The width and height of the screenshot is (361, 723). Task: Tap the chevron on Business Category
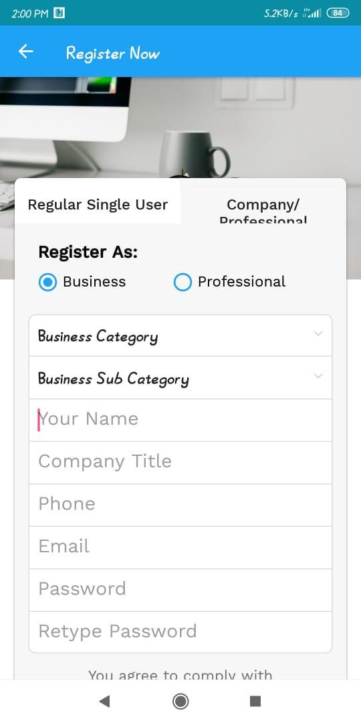(x=318, y=333)
